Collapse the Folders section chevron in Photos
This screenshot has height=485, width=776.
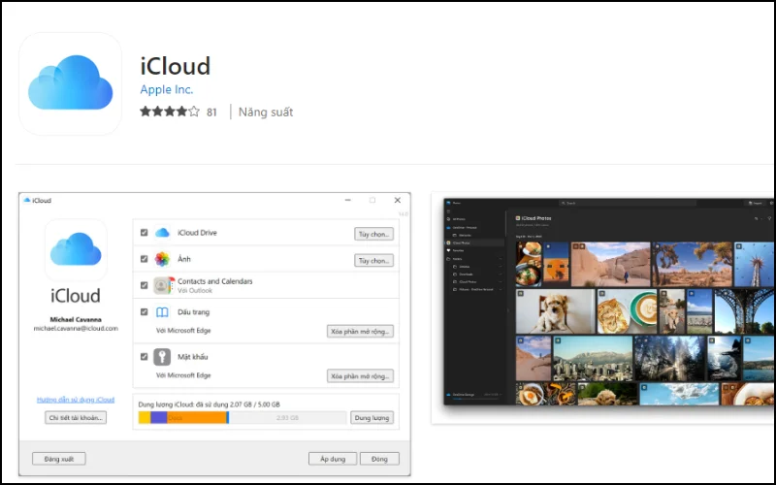501,259
